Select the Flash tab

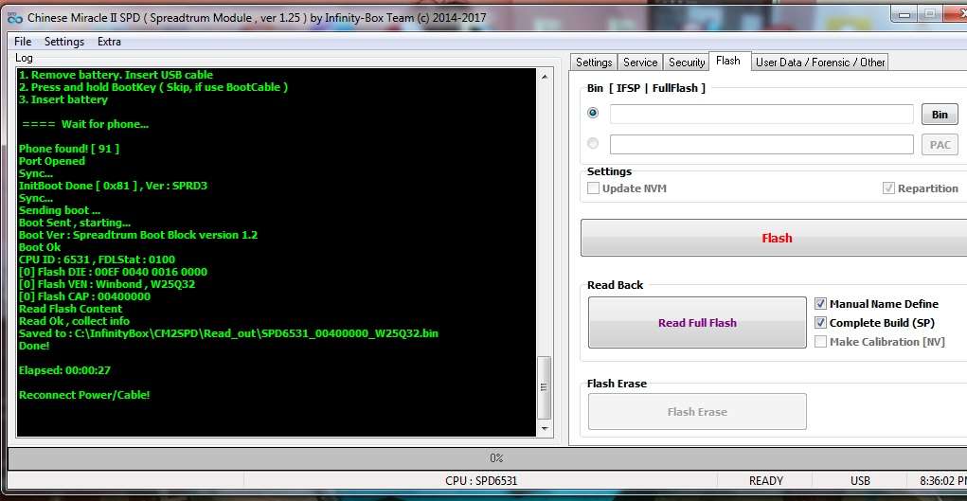(x=728, y=61)
